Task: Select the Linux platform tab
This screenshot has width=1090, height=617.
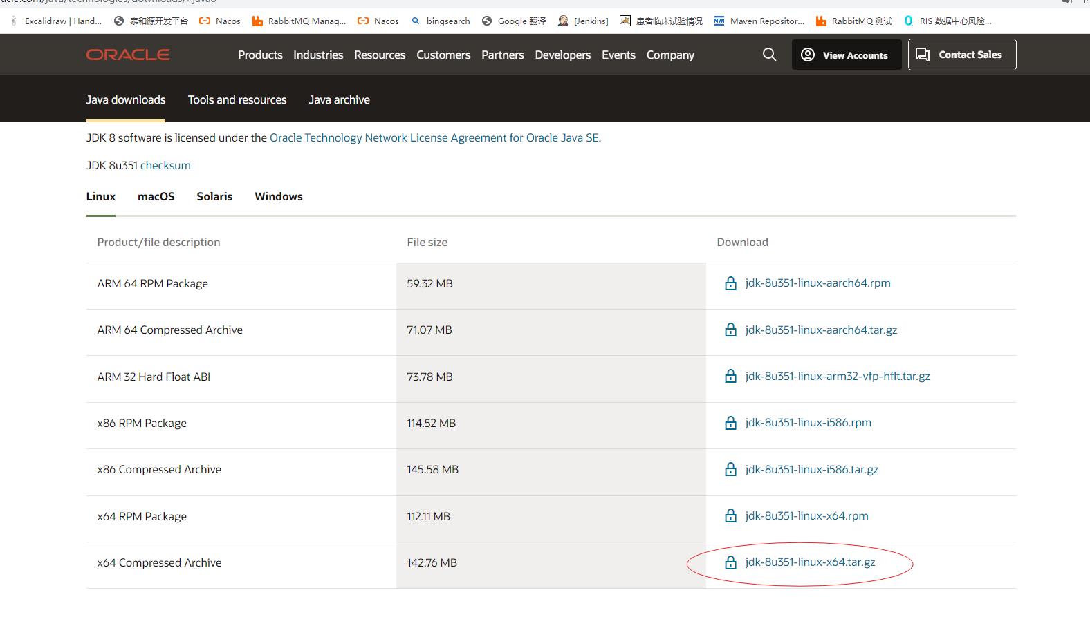Action: 101,196
